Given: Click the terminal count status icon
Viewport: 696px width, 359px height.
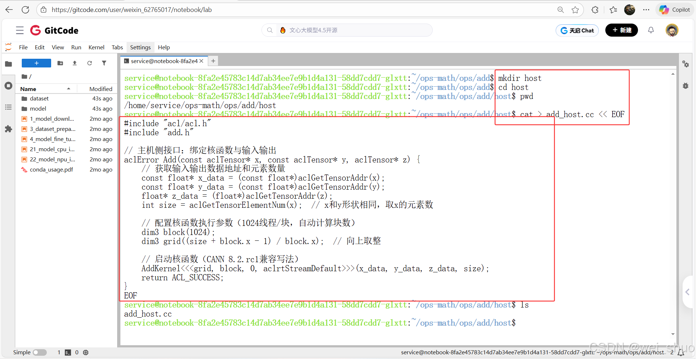Looking at the screenshot, I should 68,352.
